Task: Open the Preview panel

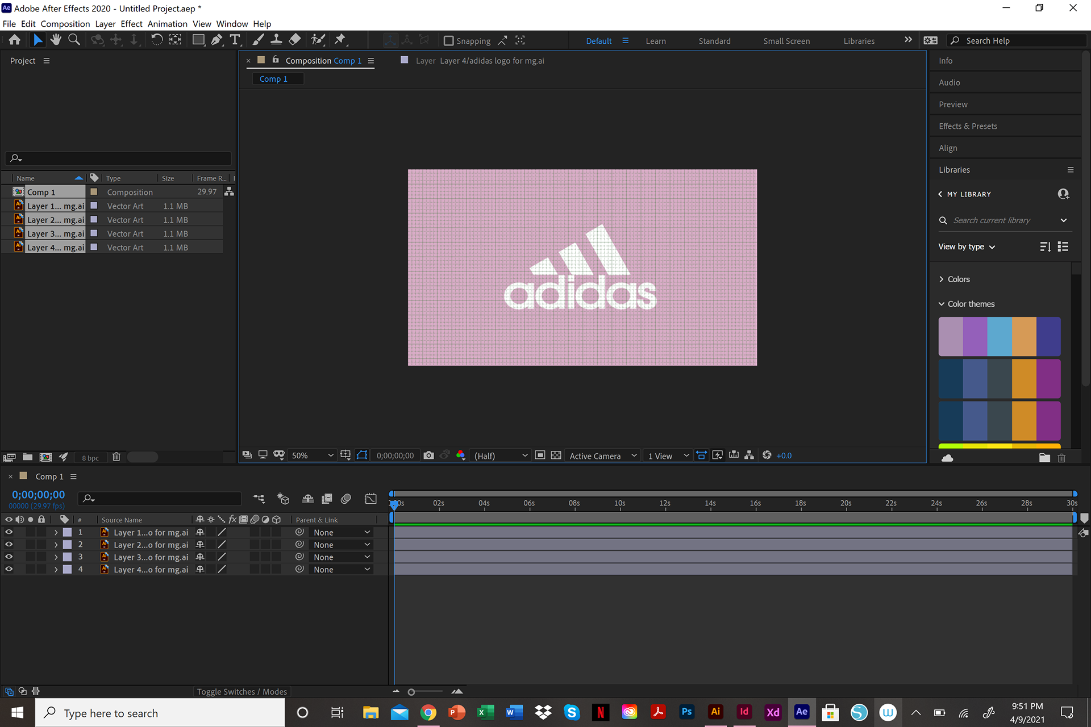Action: [x=953, y=105]
